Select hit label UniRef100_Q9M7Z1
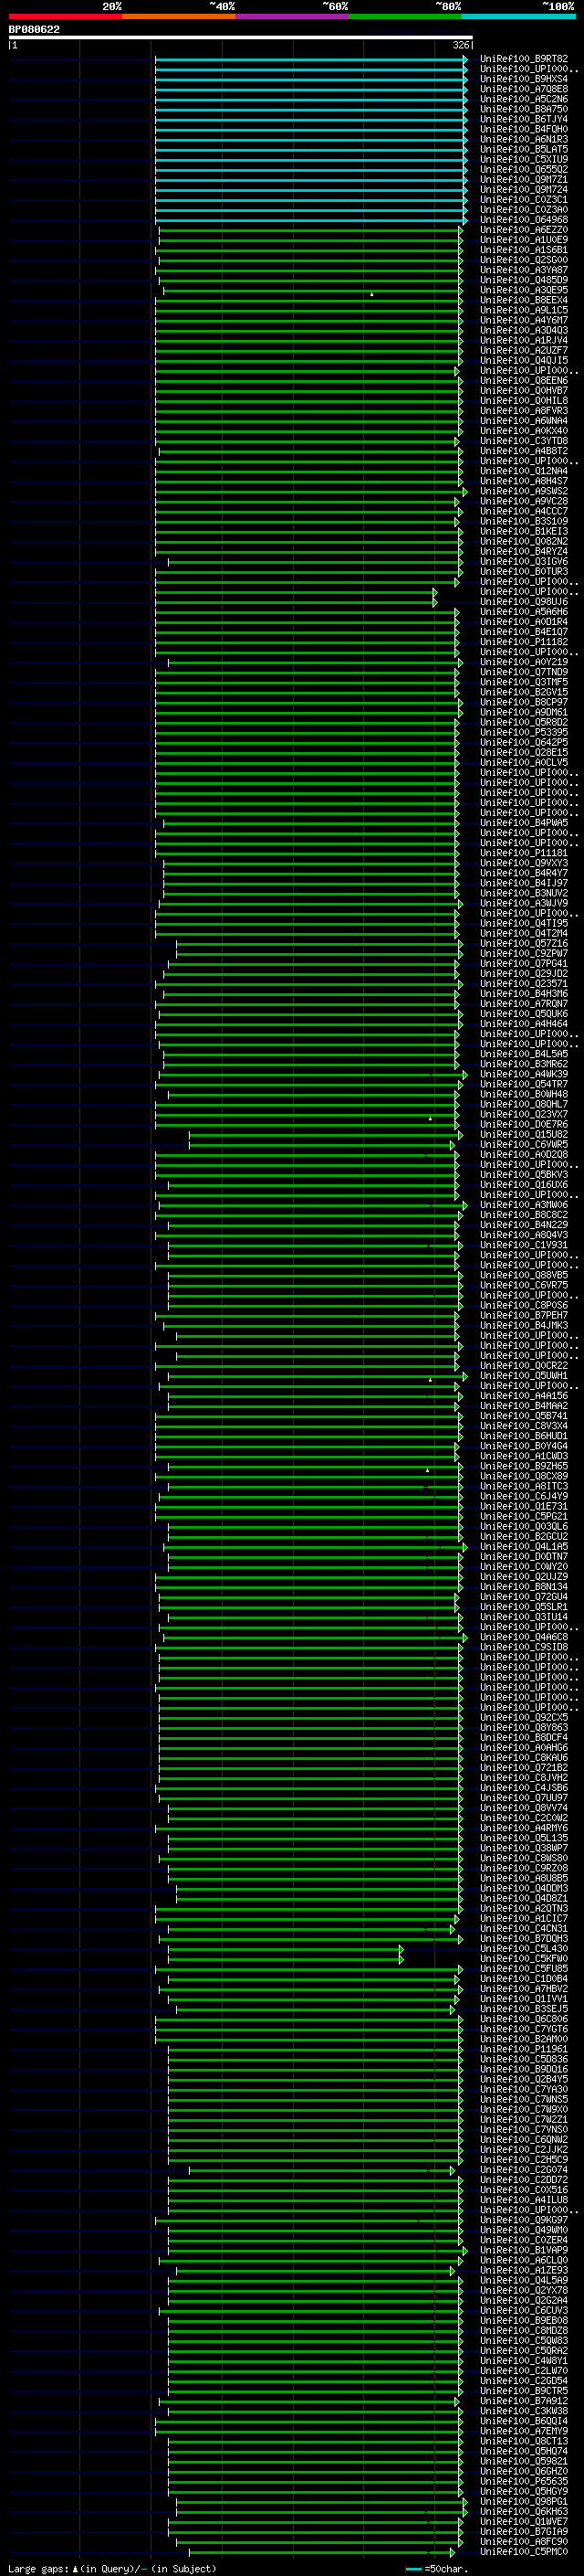This screenshot has width=584, height=2576. tap(523, 179)
